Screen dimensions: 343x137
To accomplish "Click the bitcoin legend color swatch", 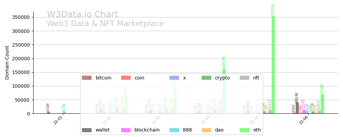I will point(87,78).
